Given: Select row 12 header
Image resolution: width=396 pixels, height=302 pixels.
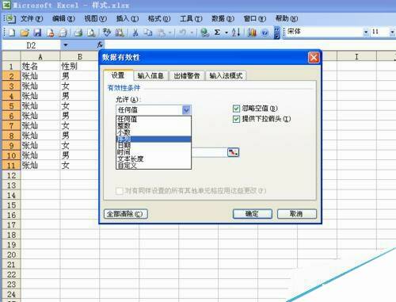Looking at the screenshot, I should pos(11,175).
